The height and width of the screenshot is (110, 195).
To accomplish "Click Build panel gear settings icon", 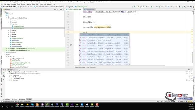I will coord(189,70).
